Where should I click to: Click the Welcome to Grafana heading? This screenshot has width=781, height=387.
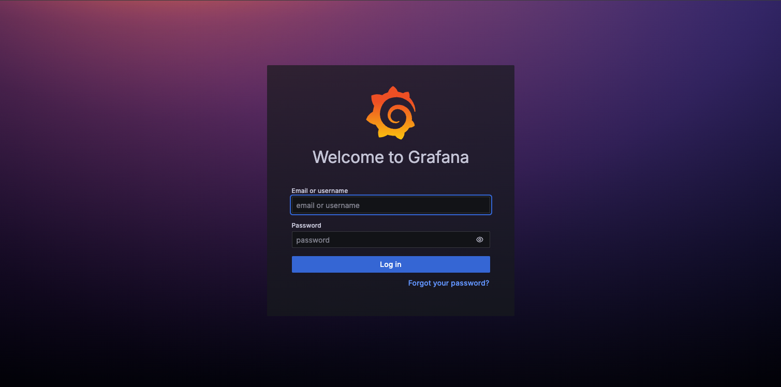coord(391,157)
